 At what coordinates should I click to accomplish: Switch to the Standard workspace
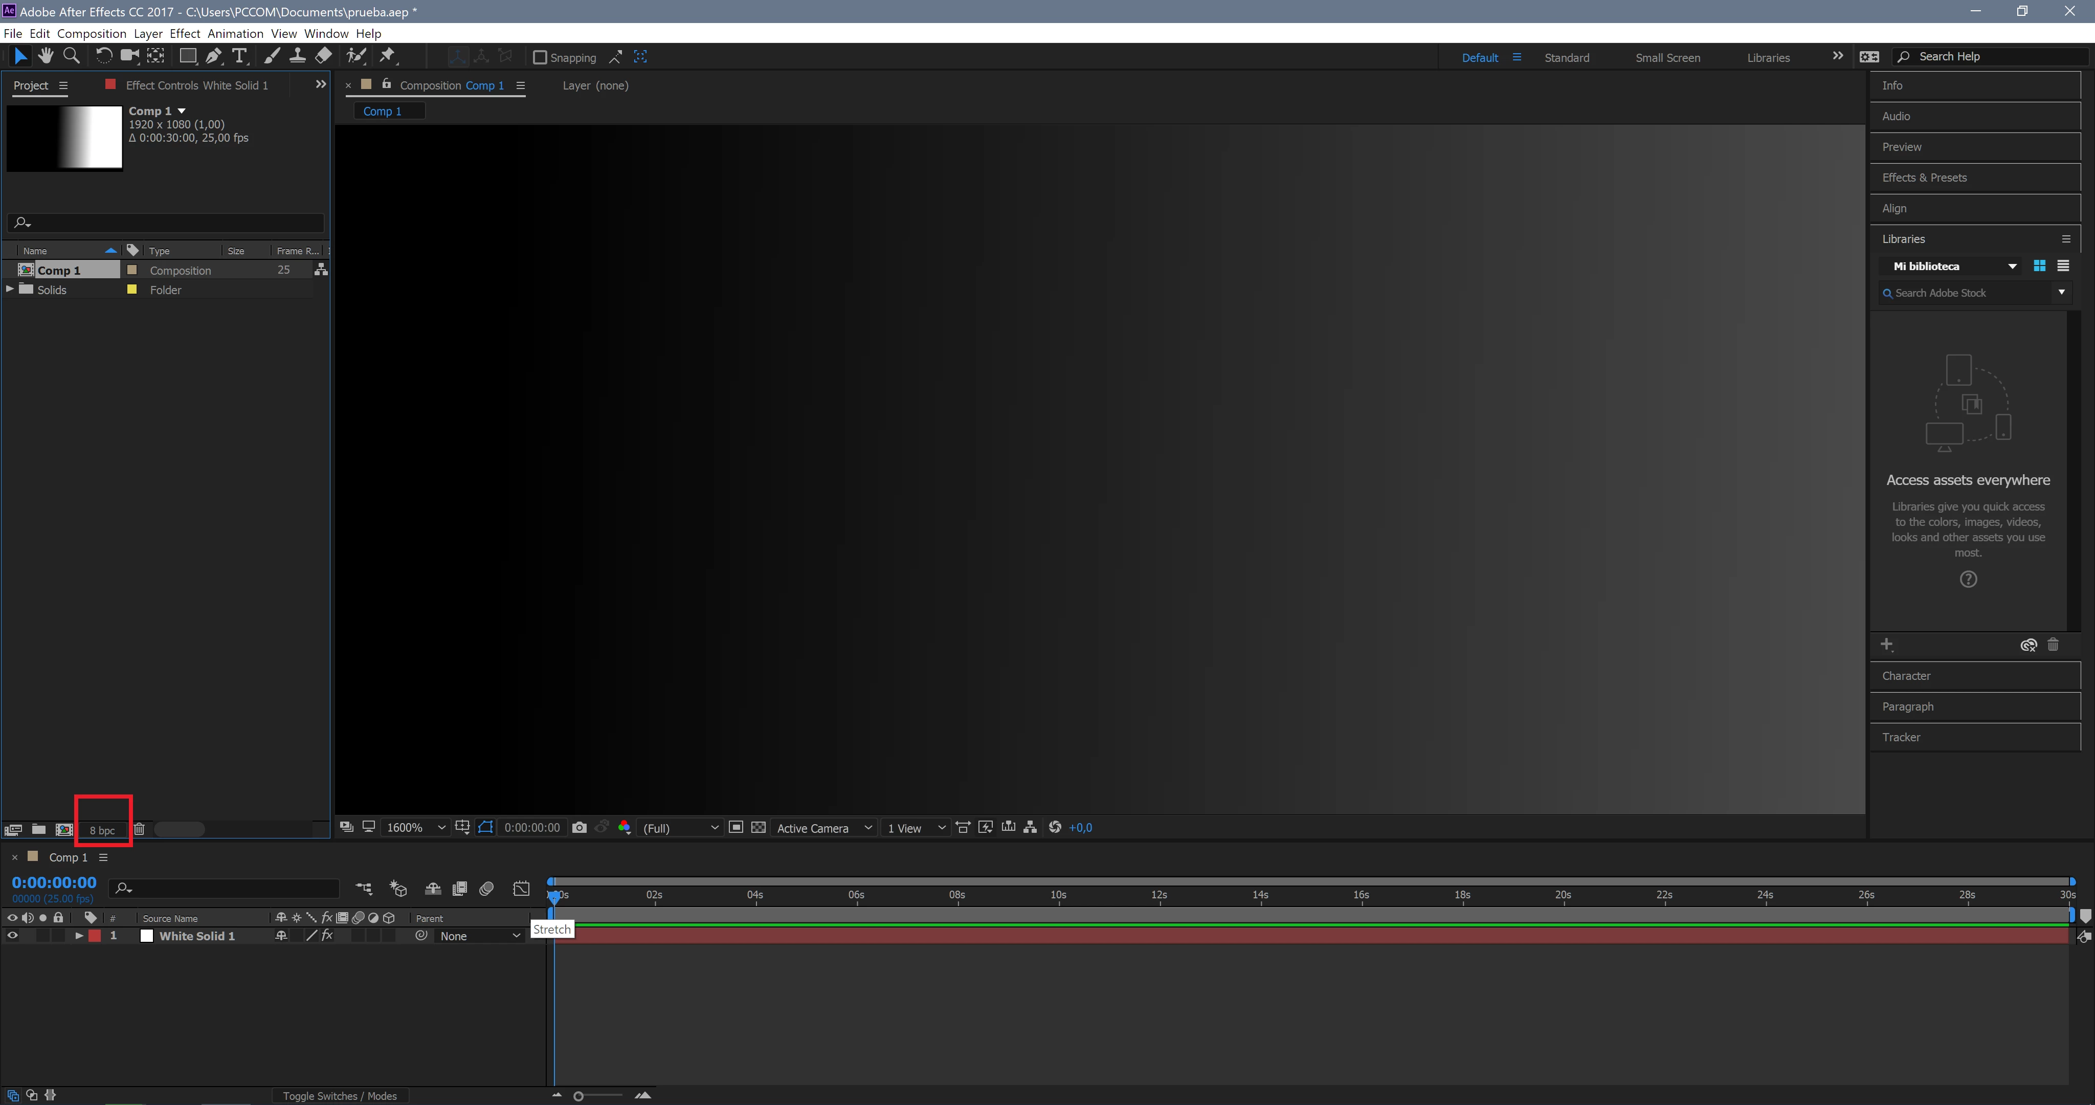[1566, 58]
